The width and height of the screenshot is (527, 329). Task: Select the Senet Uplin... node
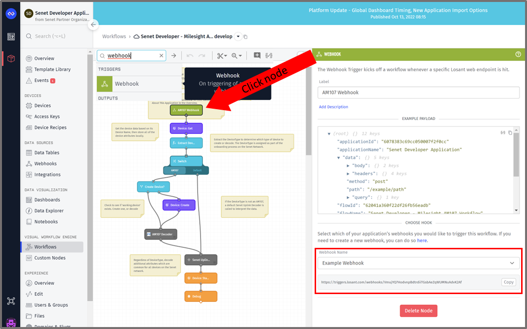pos(201,260)
